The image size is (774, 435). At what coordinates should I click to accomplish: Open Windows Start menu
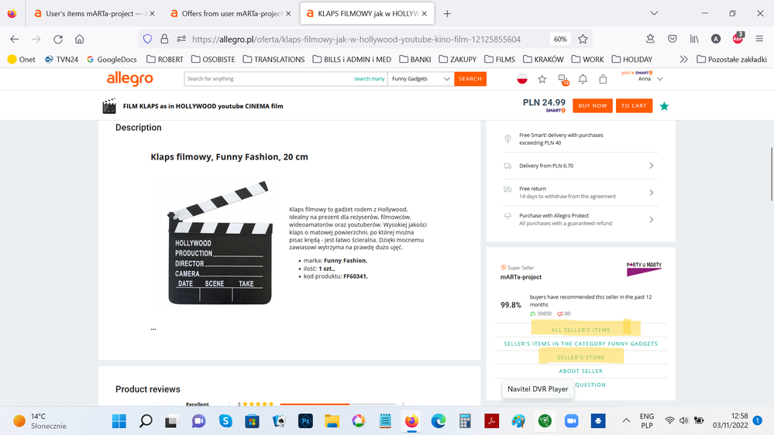[119, 421]
